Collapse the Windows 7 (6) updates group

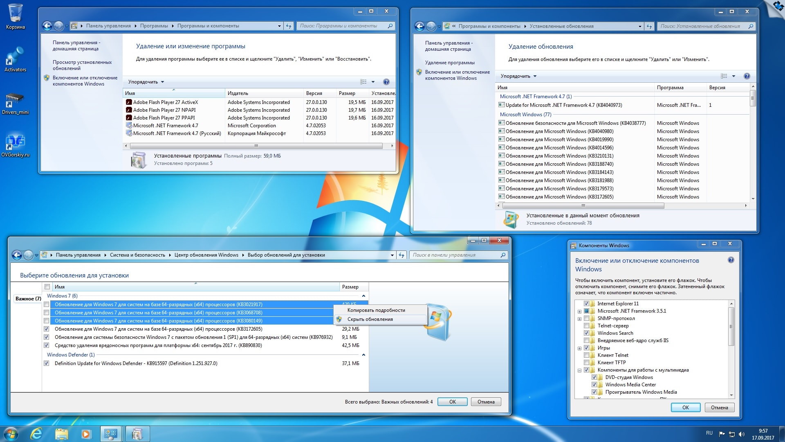click(x=363, y=296)
